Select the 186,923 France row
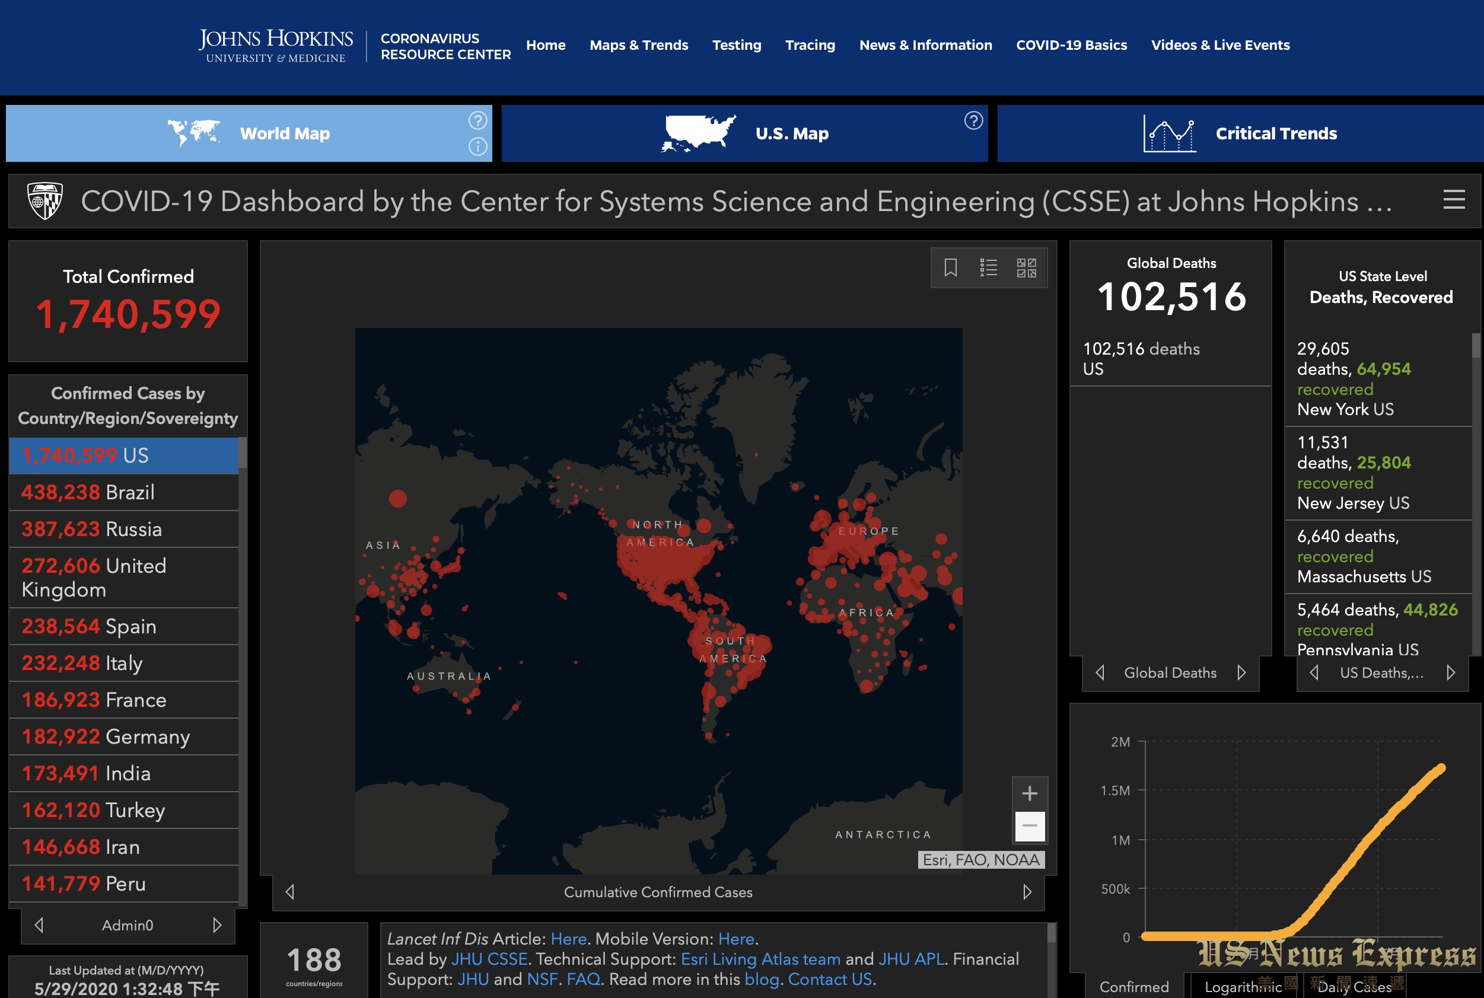1484x998 pixels. [x=124, y=700]
